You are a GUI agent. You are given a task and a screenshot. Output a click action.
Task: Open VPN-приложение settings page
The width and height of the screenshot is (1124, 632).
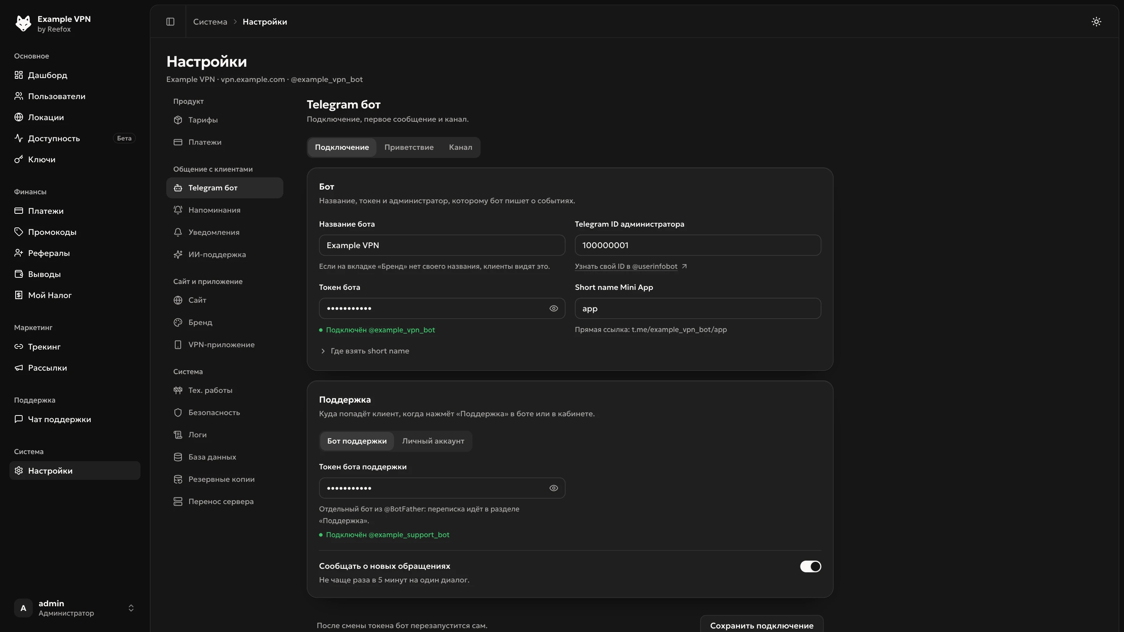coord(224,344)
